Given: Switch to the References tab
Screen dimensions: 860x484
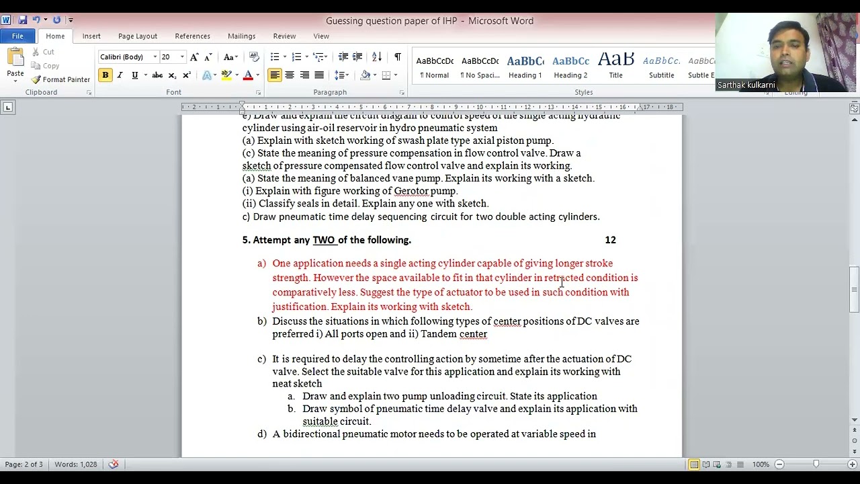Looking at the screenshot, I should 193,36.
